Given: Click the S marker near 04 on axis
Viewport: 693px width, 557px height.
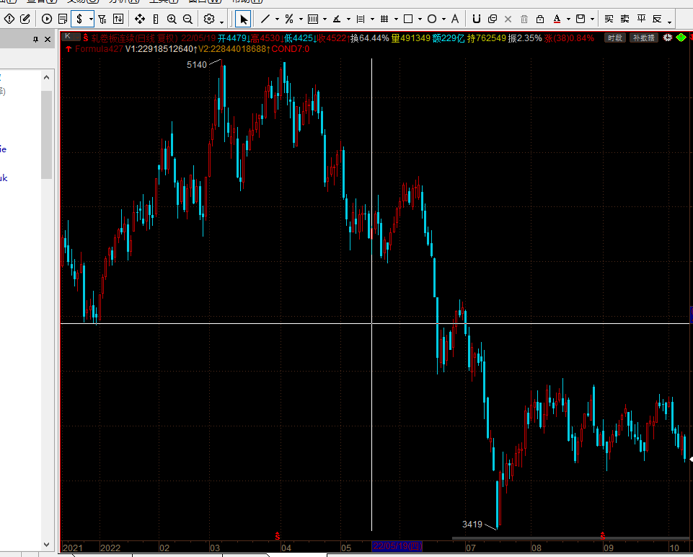Looking at the screenshot, I should [278, 536].
